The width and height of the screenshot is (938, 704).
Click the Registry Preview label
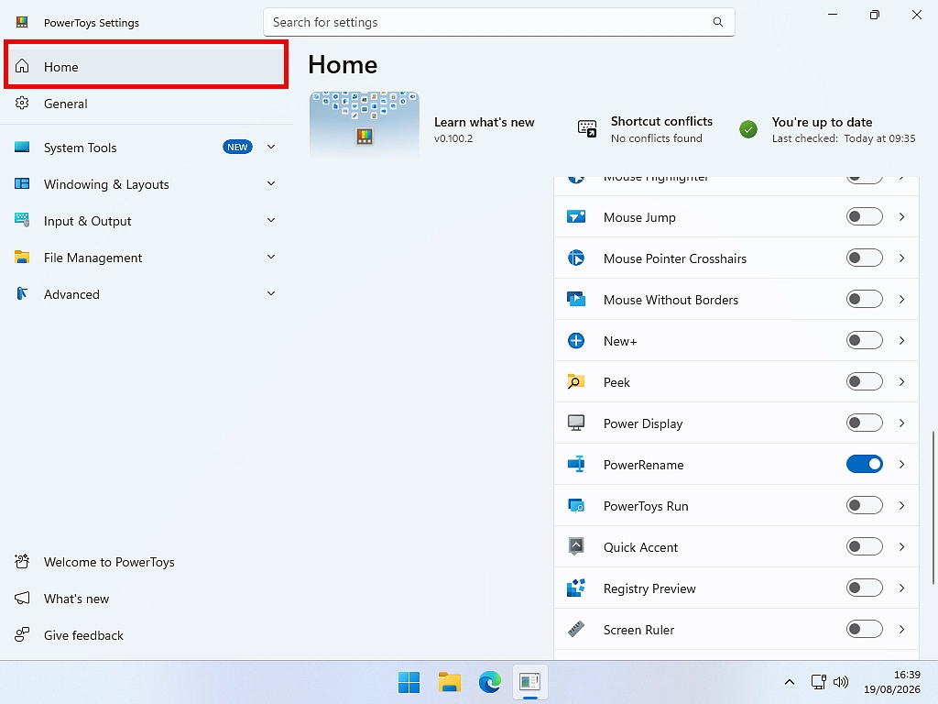pos(649,589)
